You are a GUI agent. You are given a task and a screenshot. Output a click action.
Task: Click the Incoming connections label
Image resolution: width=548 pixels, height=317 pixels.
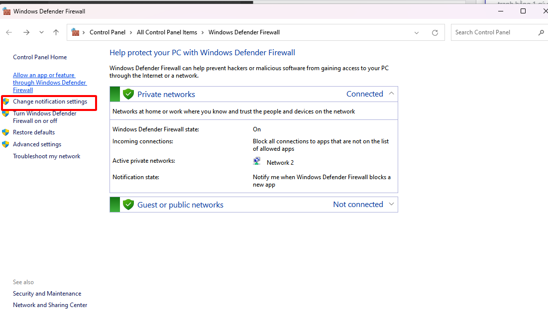[142, 141]
